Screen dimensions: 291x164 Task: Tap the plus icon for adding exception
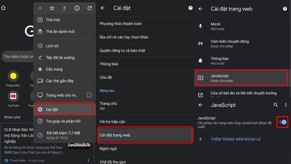point(200,139)
